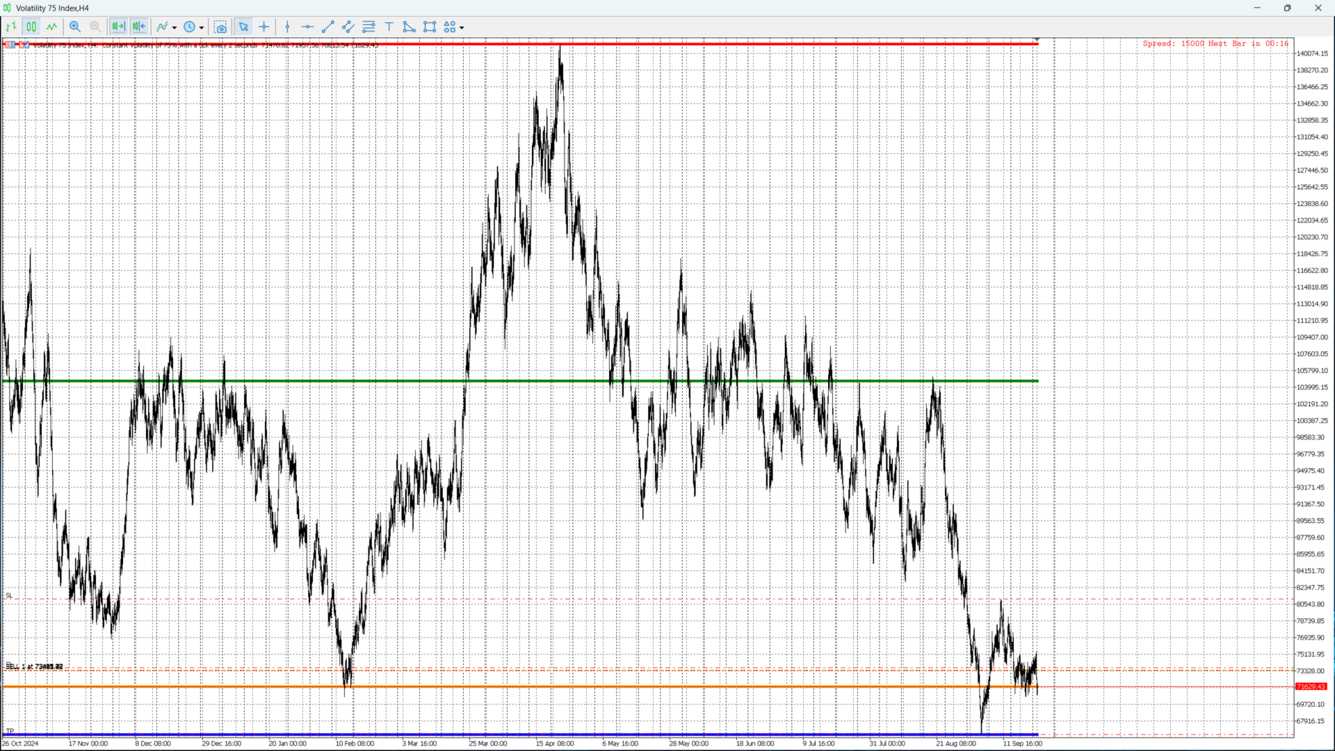Click the SELL order label on chart

point(33,667)
